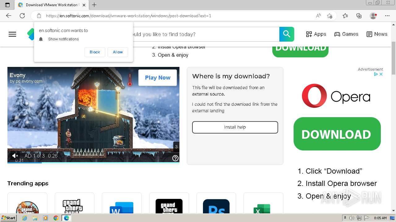The image size is (396, 222).
Task: Click the address bar URL
Action: [x=128, y=16]
